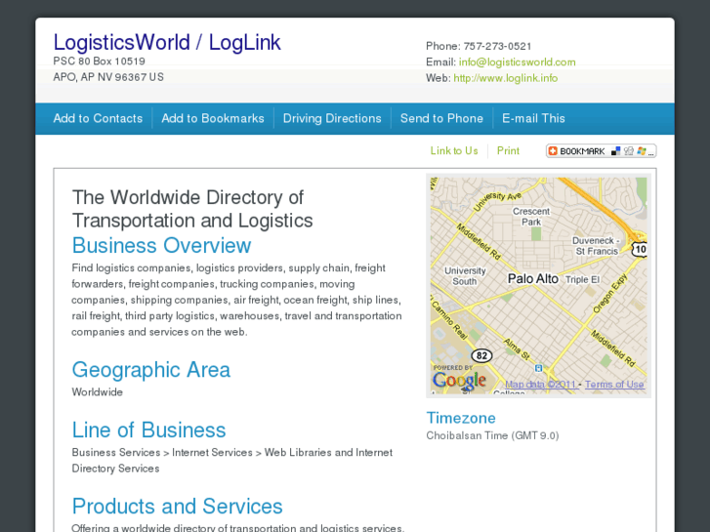Click the Print link
Viewport: 710px width, 532px height.
tap(508, 150)
